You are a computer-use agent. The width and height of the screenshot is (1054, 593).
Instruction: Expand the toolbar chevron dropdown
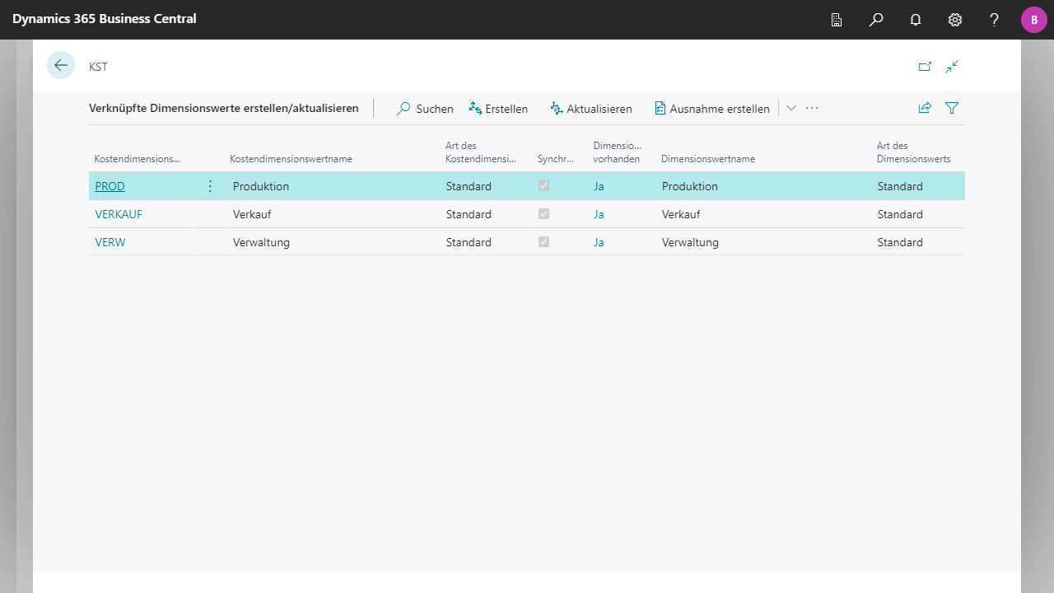click(x=791, y=108)
